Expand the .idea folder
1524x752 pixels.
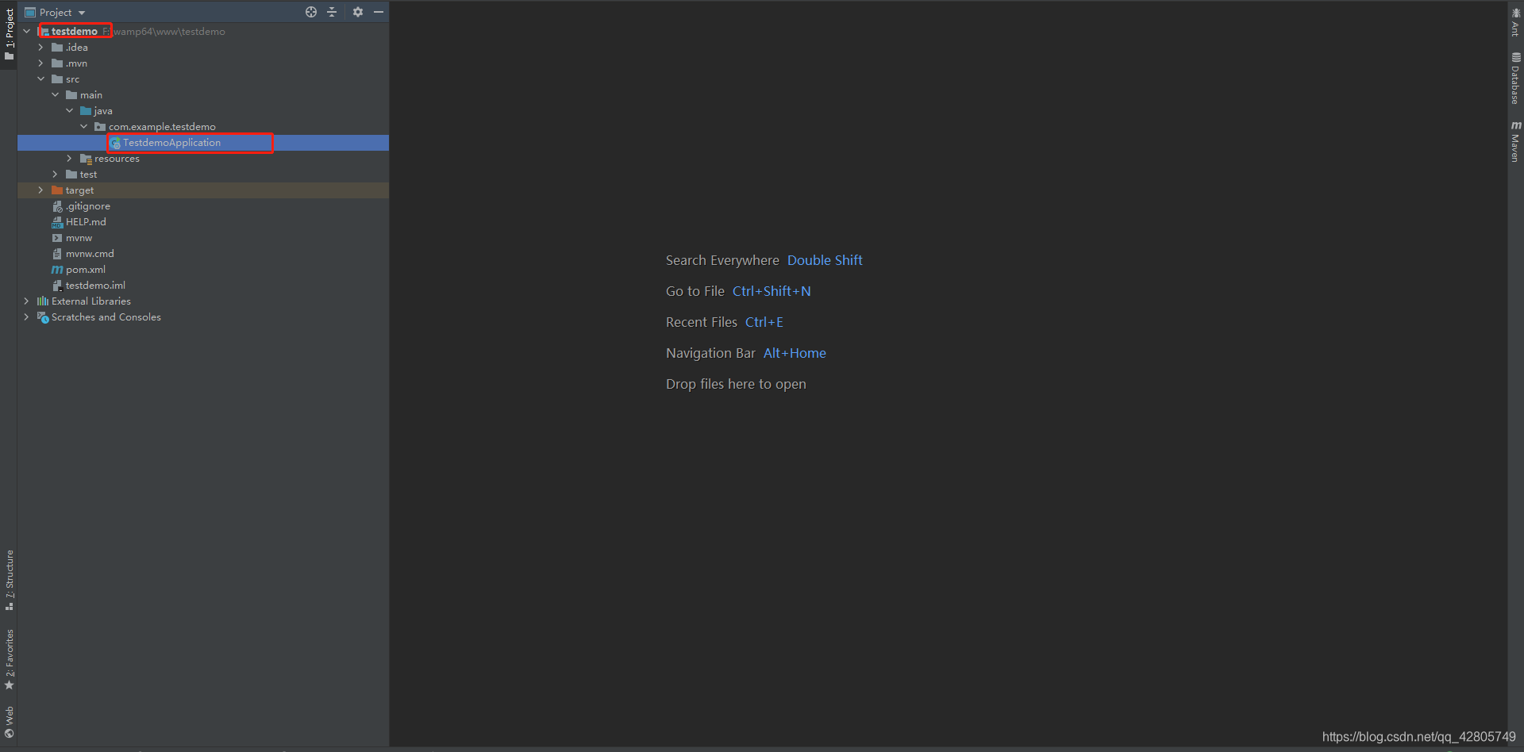[40, 47]
